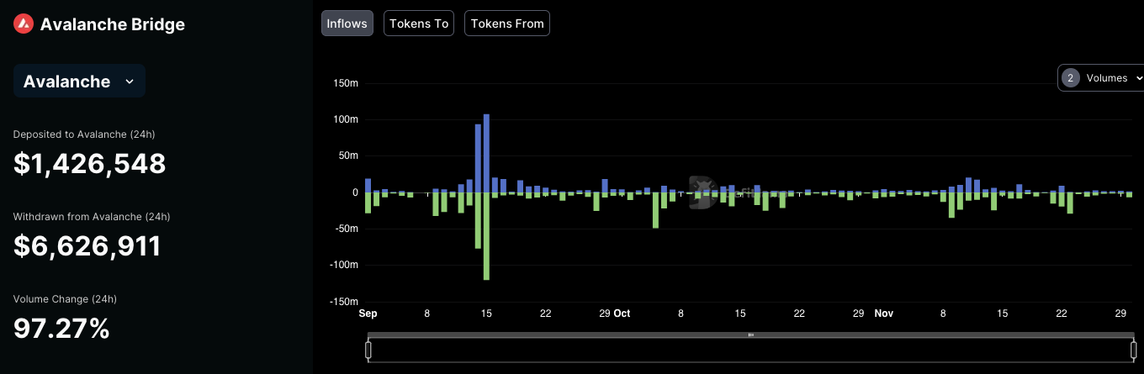Click the green bar near Oct 4
The image size is (1144, 374).
(655, 210)
